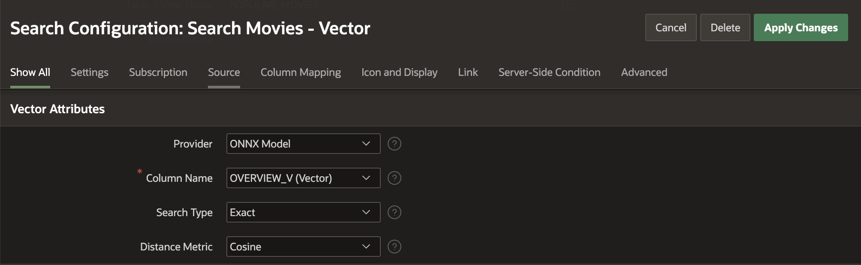Image resolution: width=861 pixels, height=265 pixels.
Task: Open the Server-Side Condition tab
Action: (549, 72)
